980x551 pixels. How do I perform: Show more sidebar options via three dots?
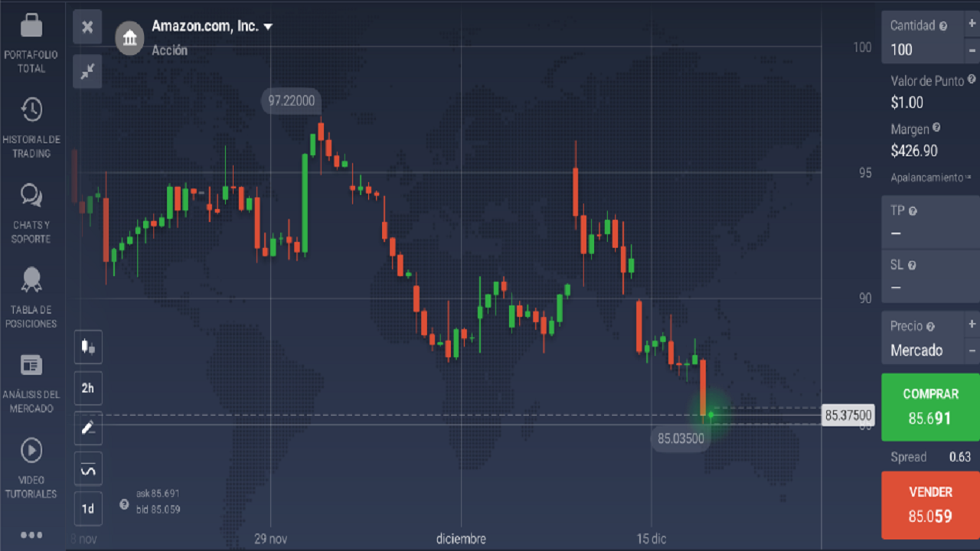coord(31,534)
